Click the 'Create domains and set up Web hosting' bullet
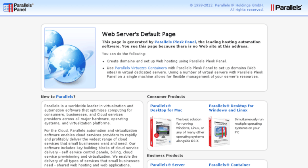Screen dimensions: 308x168 pos(166,61)
